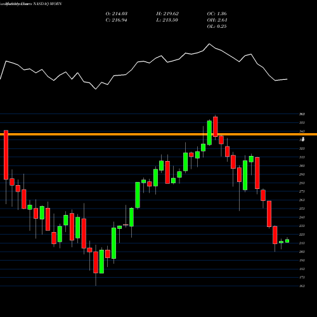Click the high price value H: 219.62
The width and height of the screenshot is (317, 317).
point(167,14)
